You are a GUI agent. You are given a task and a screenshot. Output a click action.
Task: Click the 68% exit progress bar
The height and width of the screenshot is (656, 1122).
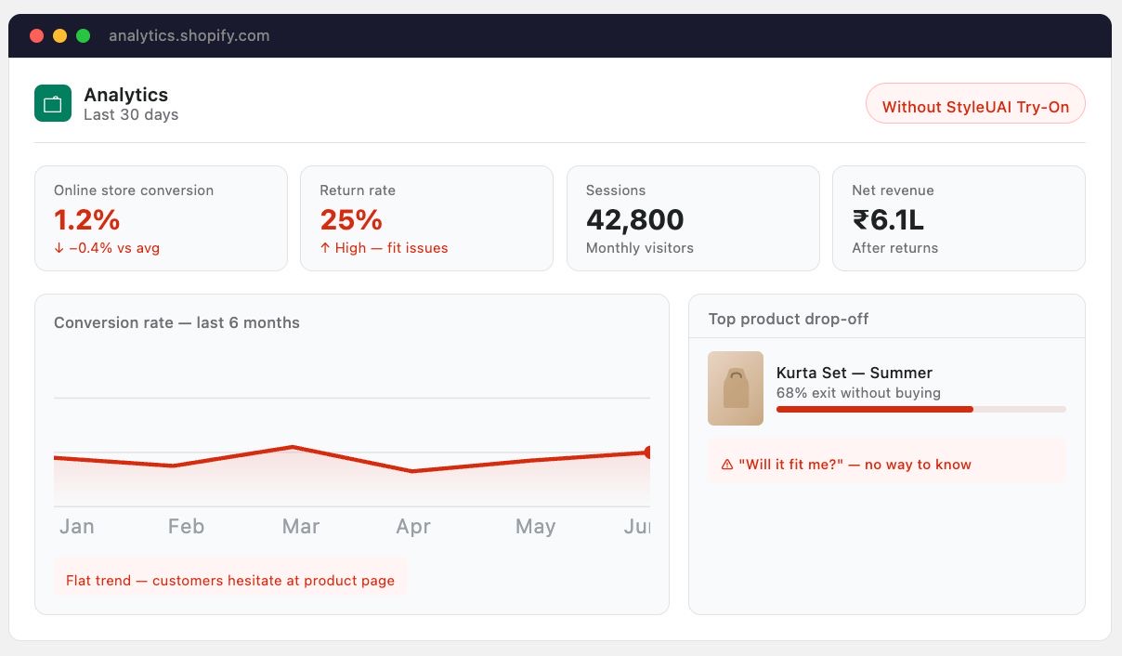click(x=921, y=409)
